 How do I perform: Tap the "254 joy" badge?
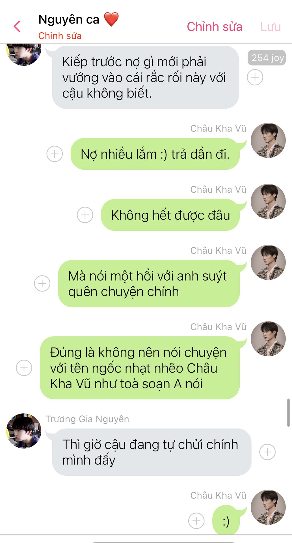click(267, 58)
